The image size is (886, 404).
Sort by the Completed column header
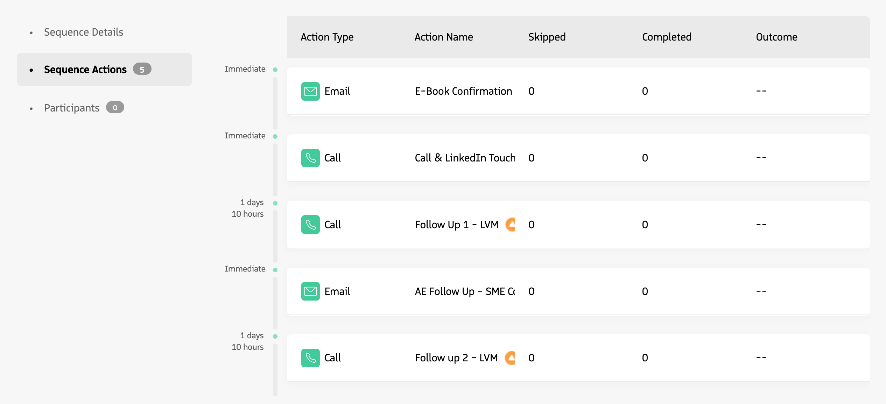(x=666, y=37)
